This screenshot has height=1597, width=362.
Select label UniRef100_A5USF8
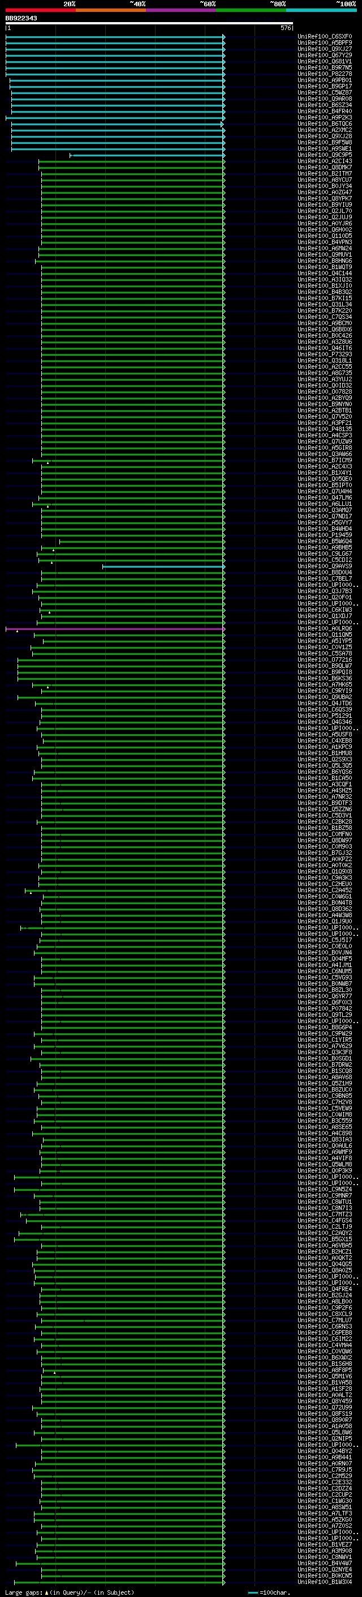(x=325, y=735)
